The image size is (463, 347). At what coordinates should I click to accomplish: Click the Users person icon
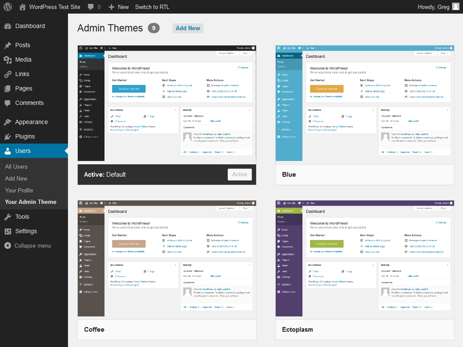point(8,151)
